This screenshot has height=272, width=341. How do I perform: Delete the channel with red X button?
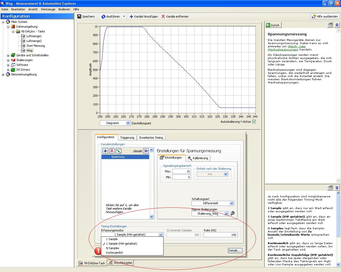112,151
